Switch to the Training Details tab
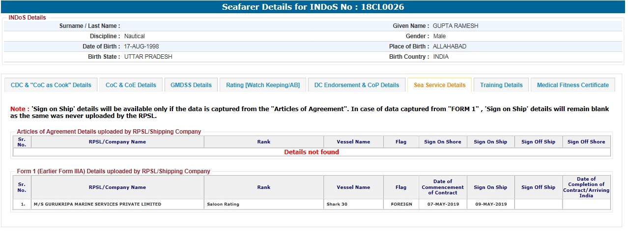Viewport: 628px width, 233px height. pyautogui.click(x=501, y=85)
